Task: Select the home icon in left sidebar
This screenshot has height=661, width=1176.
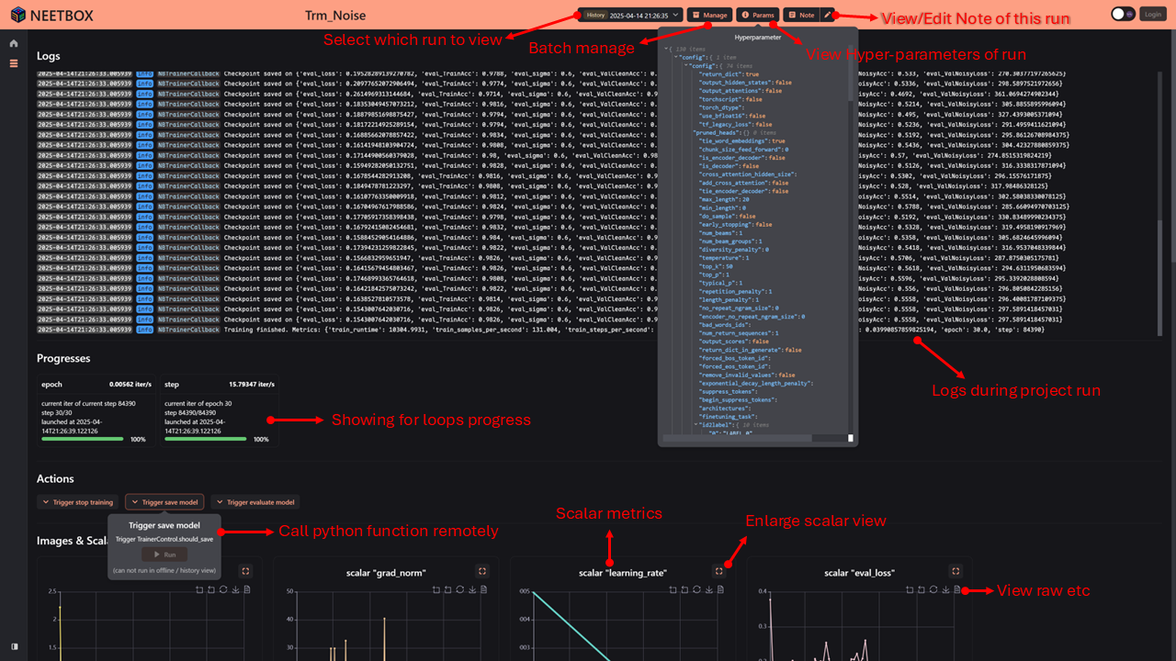Action: [x=13, y=41]
